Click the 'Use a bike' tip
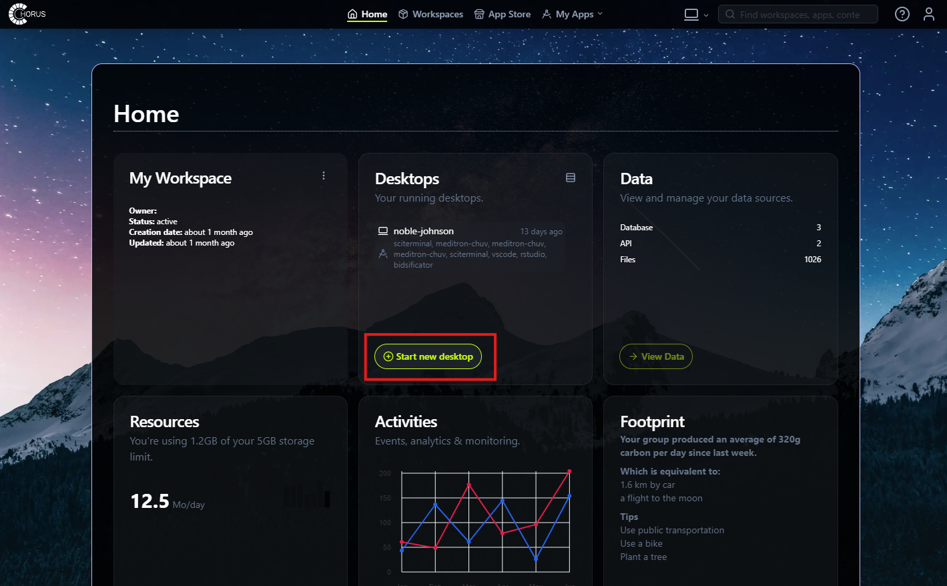 (641, 543)
